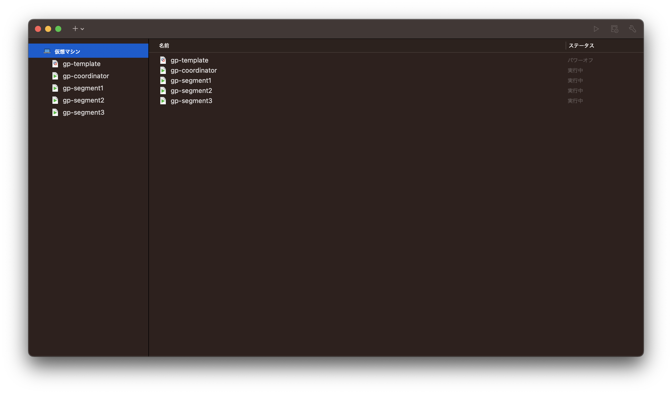Click gp-template icon in the main list

point(163,60)
